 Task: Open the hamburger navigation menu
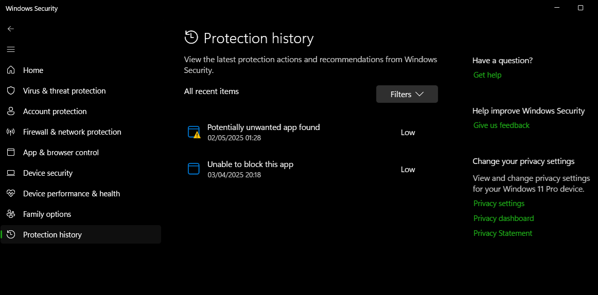tap(11, 49)
